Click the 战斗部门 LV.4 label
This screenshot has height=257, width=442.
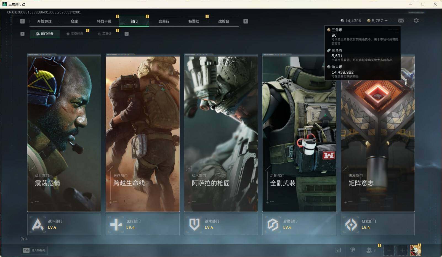tap(52, 228)
